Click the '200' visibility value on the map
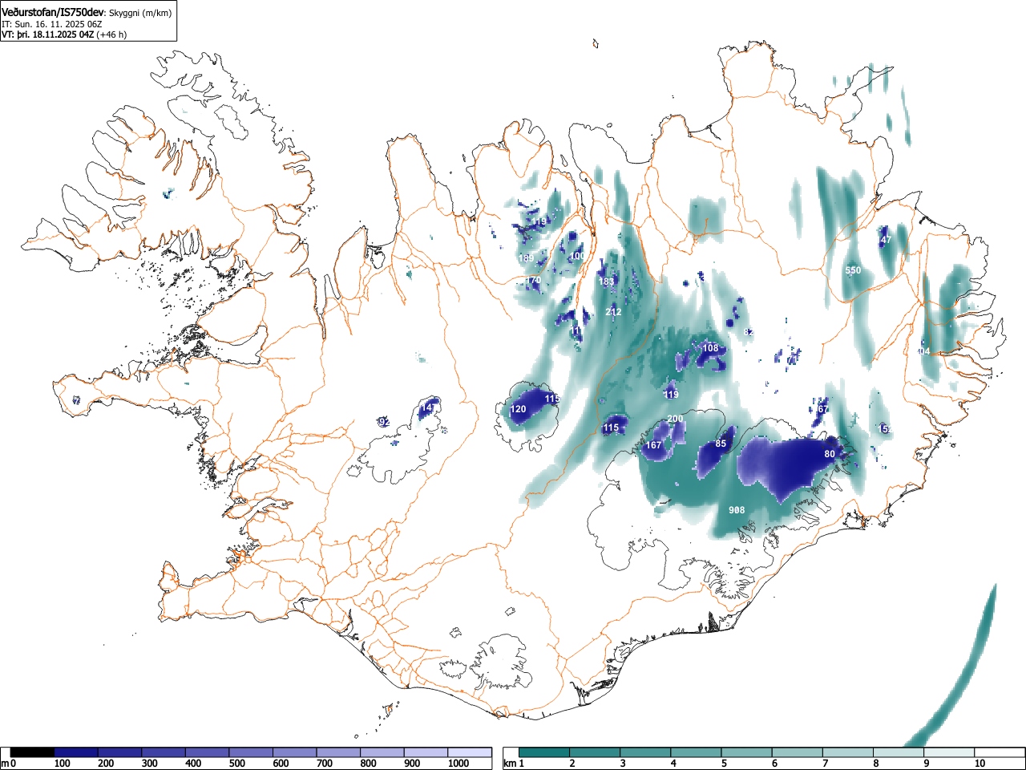 point(676,419)
